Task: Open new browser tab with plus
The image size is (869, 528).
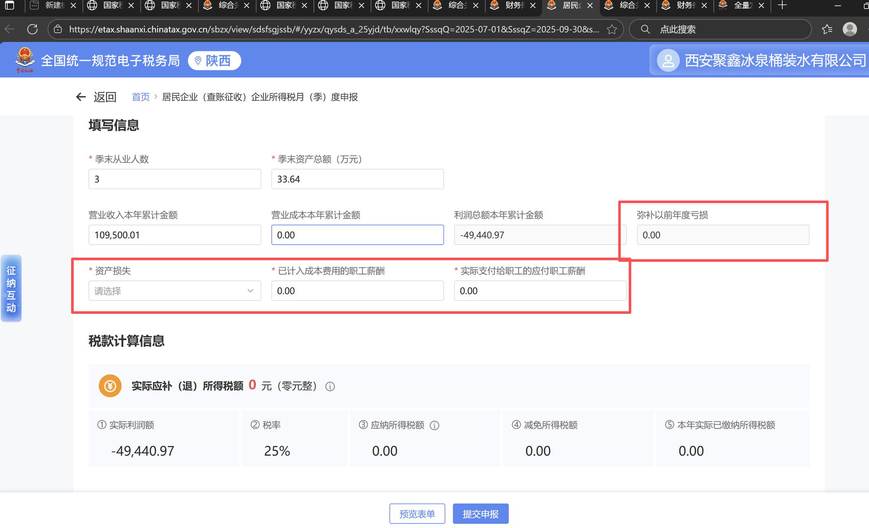Action: pos(782,5)
